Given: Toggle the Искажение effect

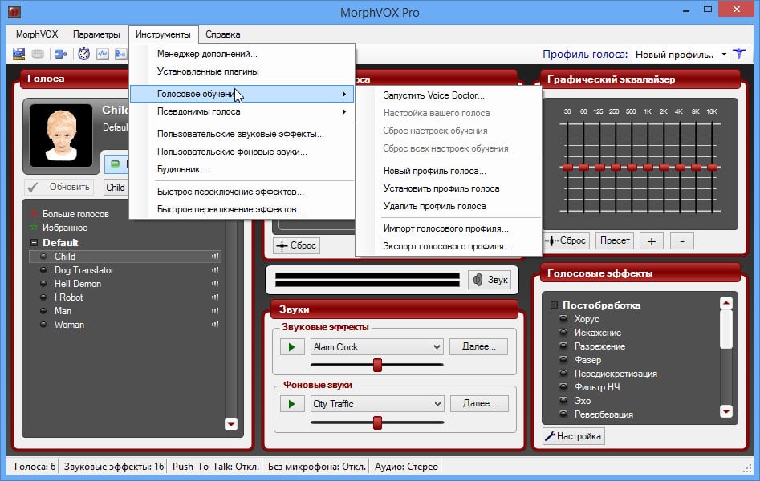Looking at the screenshot, I should coord(563,333).
